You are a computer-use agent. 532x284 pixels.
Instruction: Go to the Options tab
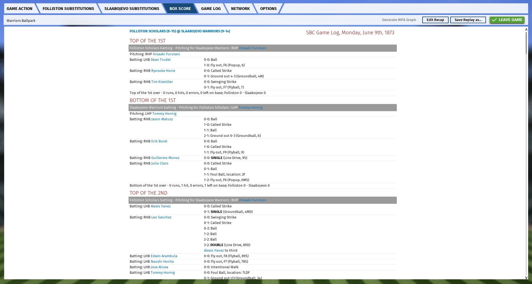pos(268,9)
